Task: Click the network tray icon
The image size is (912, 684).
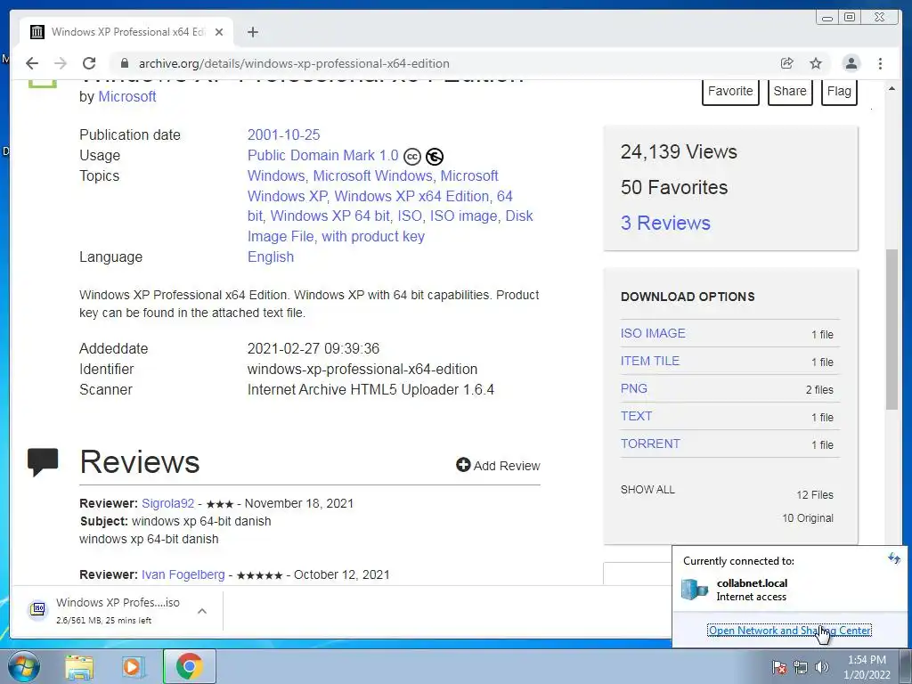Action: 801,667
